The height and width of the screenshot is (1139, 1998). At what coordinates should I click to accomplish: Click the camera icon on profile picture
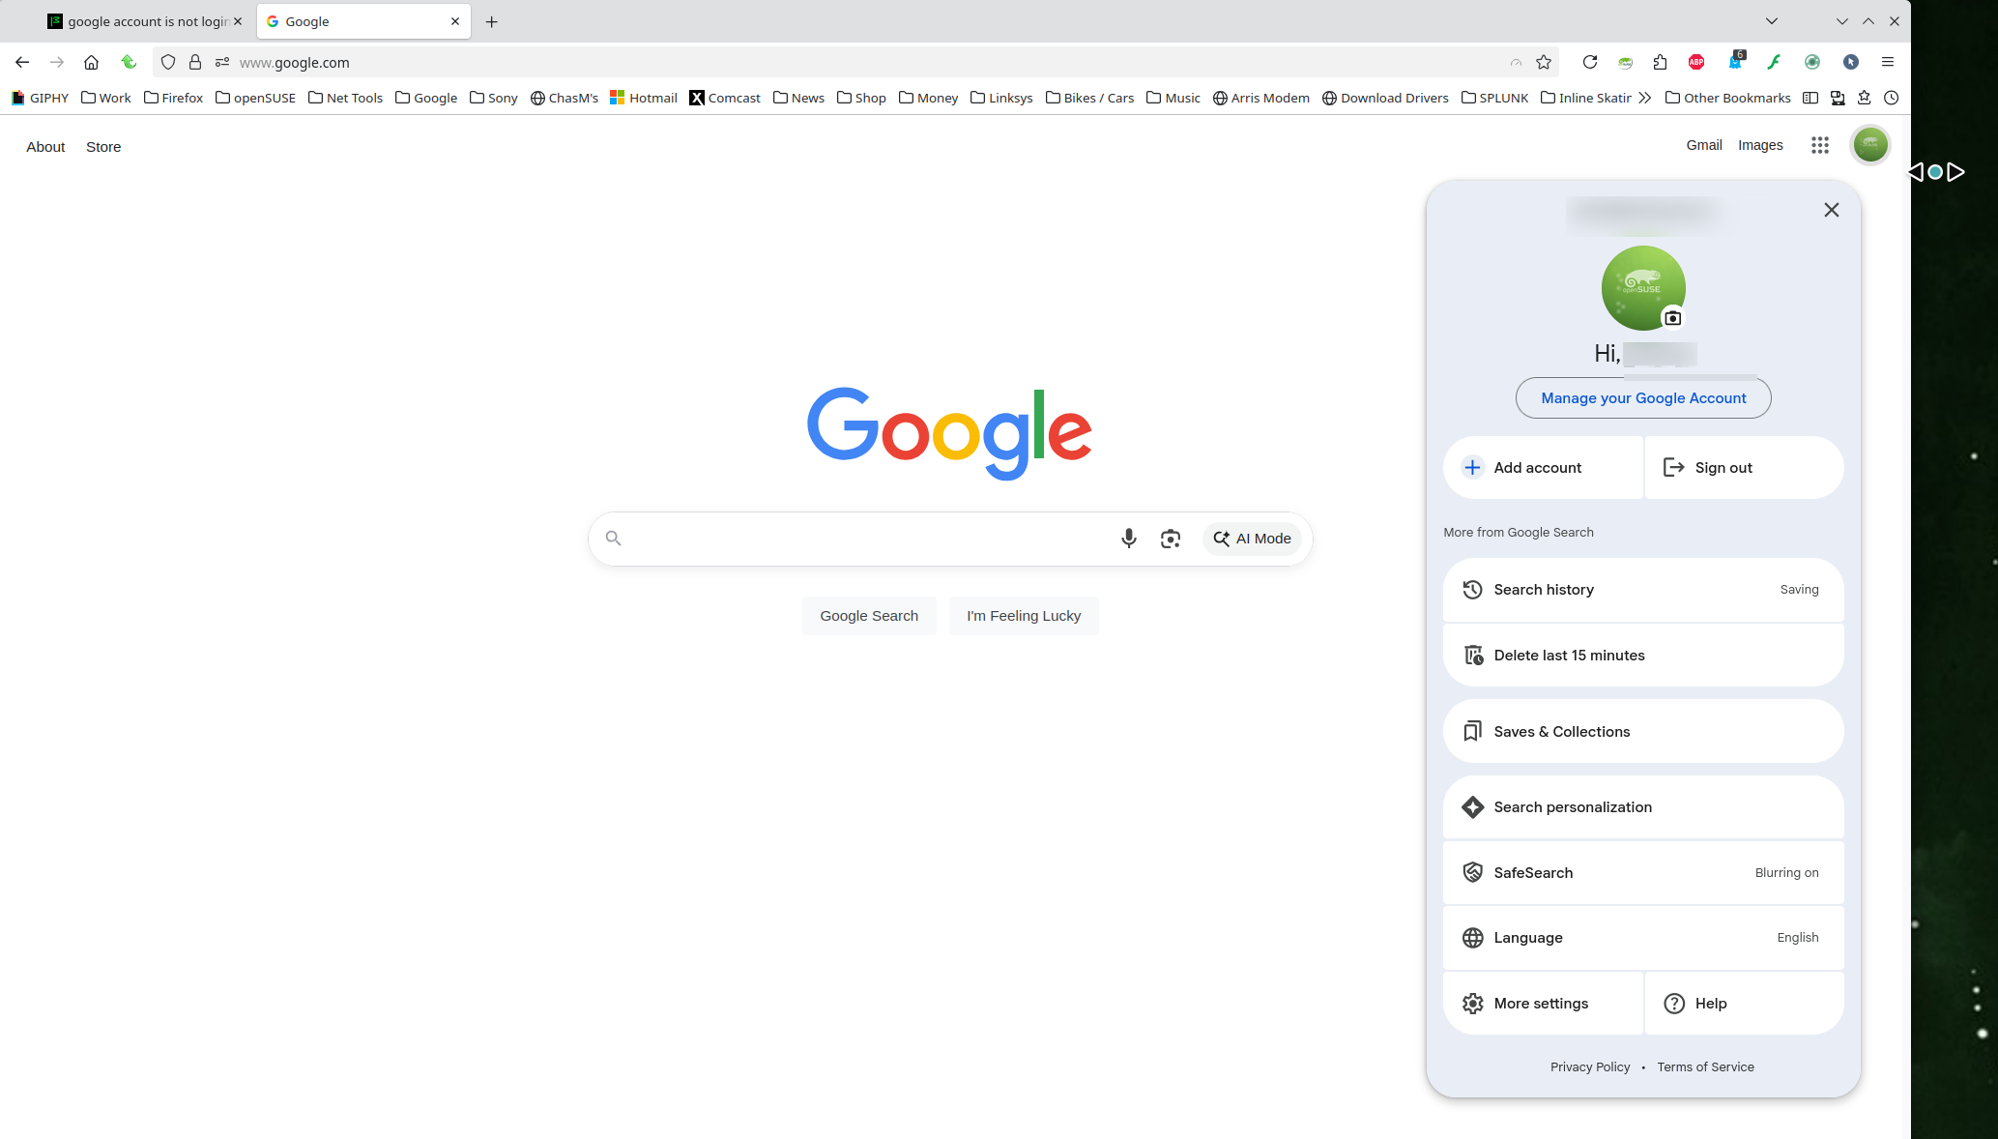pyautogui.click(x=1672, y=318)
